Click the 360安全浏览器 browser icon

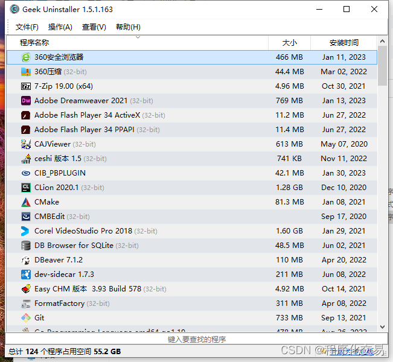pos(26,57)
